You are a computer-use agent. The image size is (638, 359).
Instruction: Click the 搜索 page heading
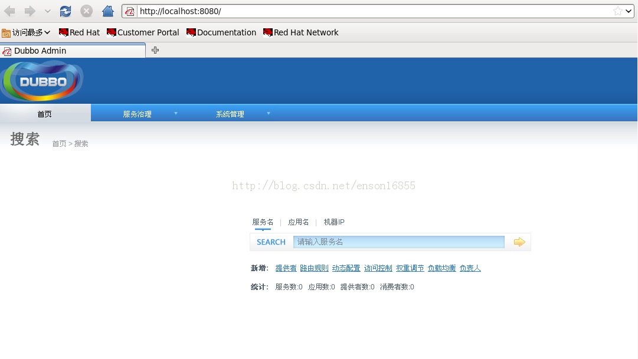[x=25, y=139]
